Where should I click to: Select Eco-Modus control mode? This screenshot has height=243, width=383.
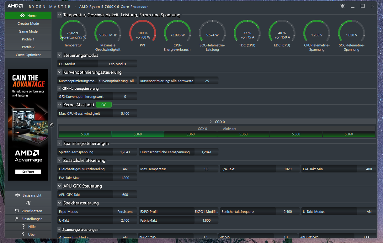pyautogui.click(x=118, y=64)
